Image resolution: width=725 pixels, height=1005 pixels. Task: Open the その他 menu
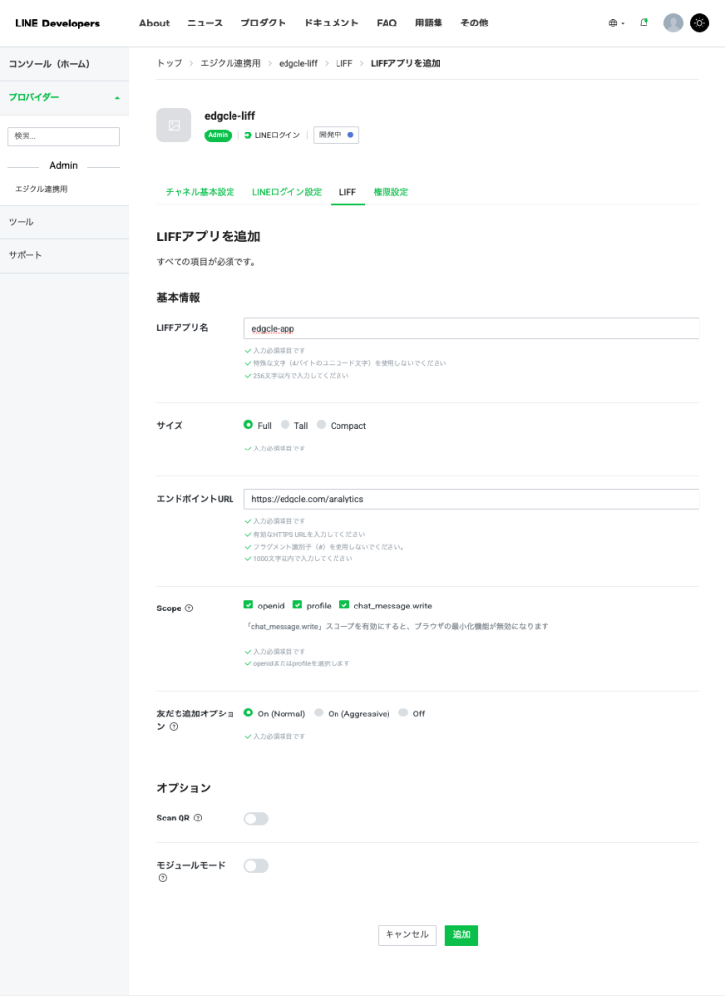[474, 24]
